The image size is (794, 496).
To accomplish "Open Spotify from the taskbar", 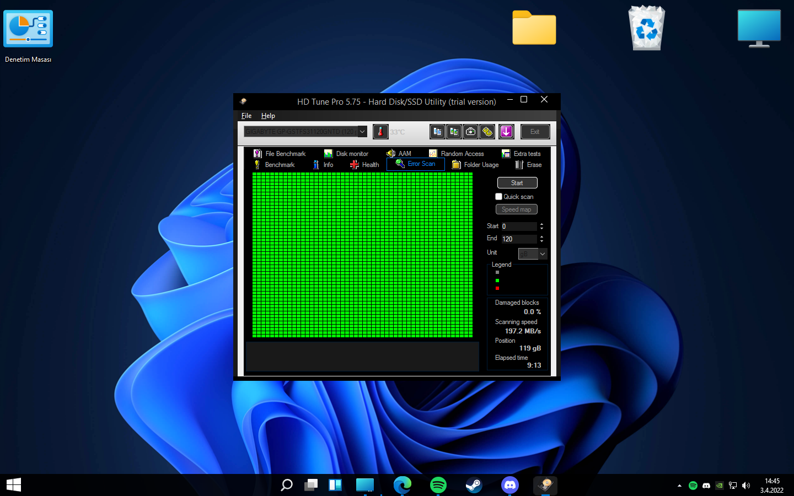I will pos(438,485).
